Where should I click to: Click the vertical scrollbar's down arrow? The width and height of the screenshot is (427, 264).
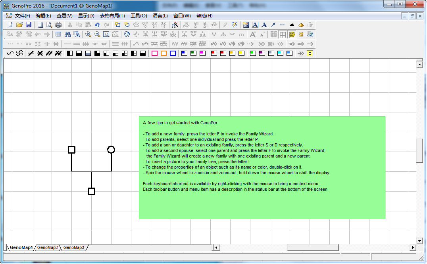[x=419, y=240]
